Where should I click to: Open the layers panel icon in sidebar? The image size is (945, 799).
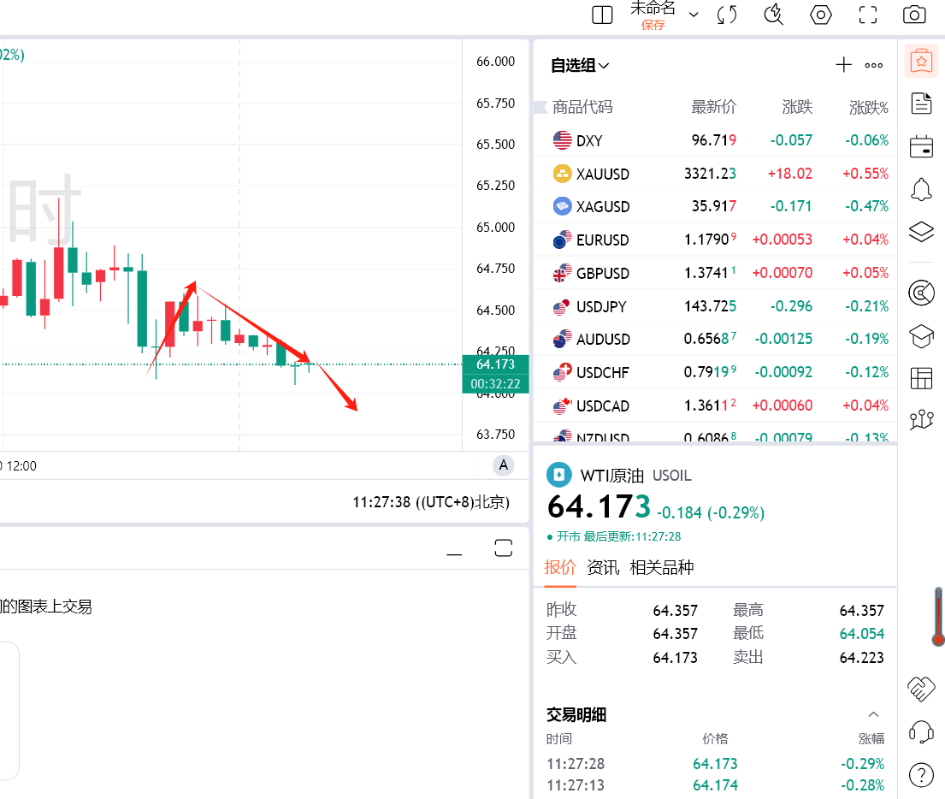click(921, 232)
